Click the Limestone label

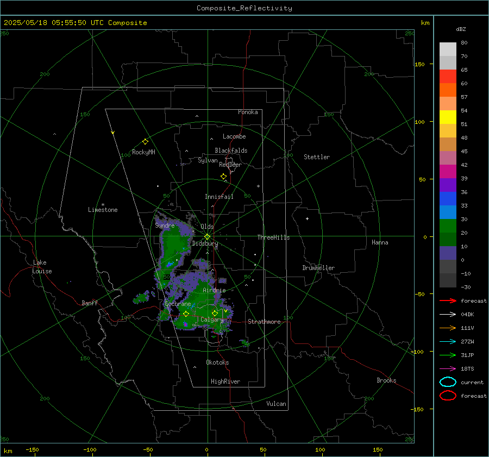tap(103, 210)
